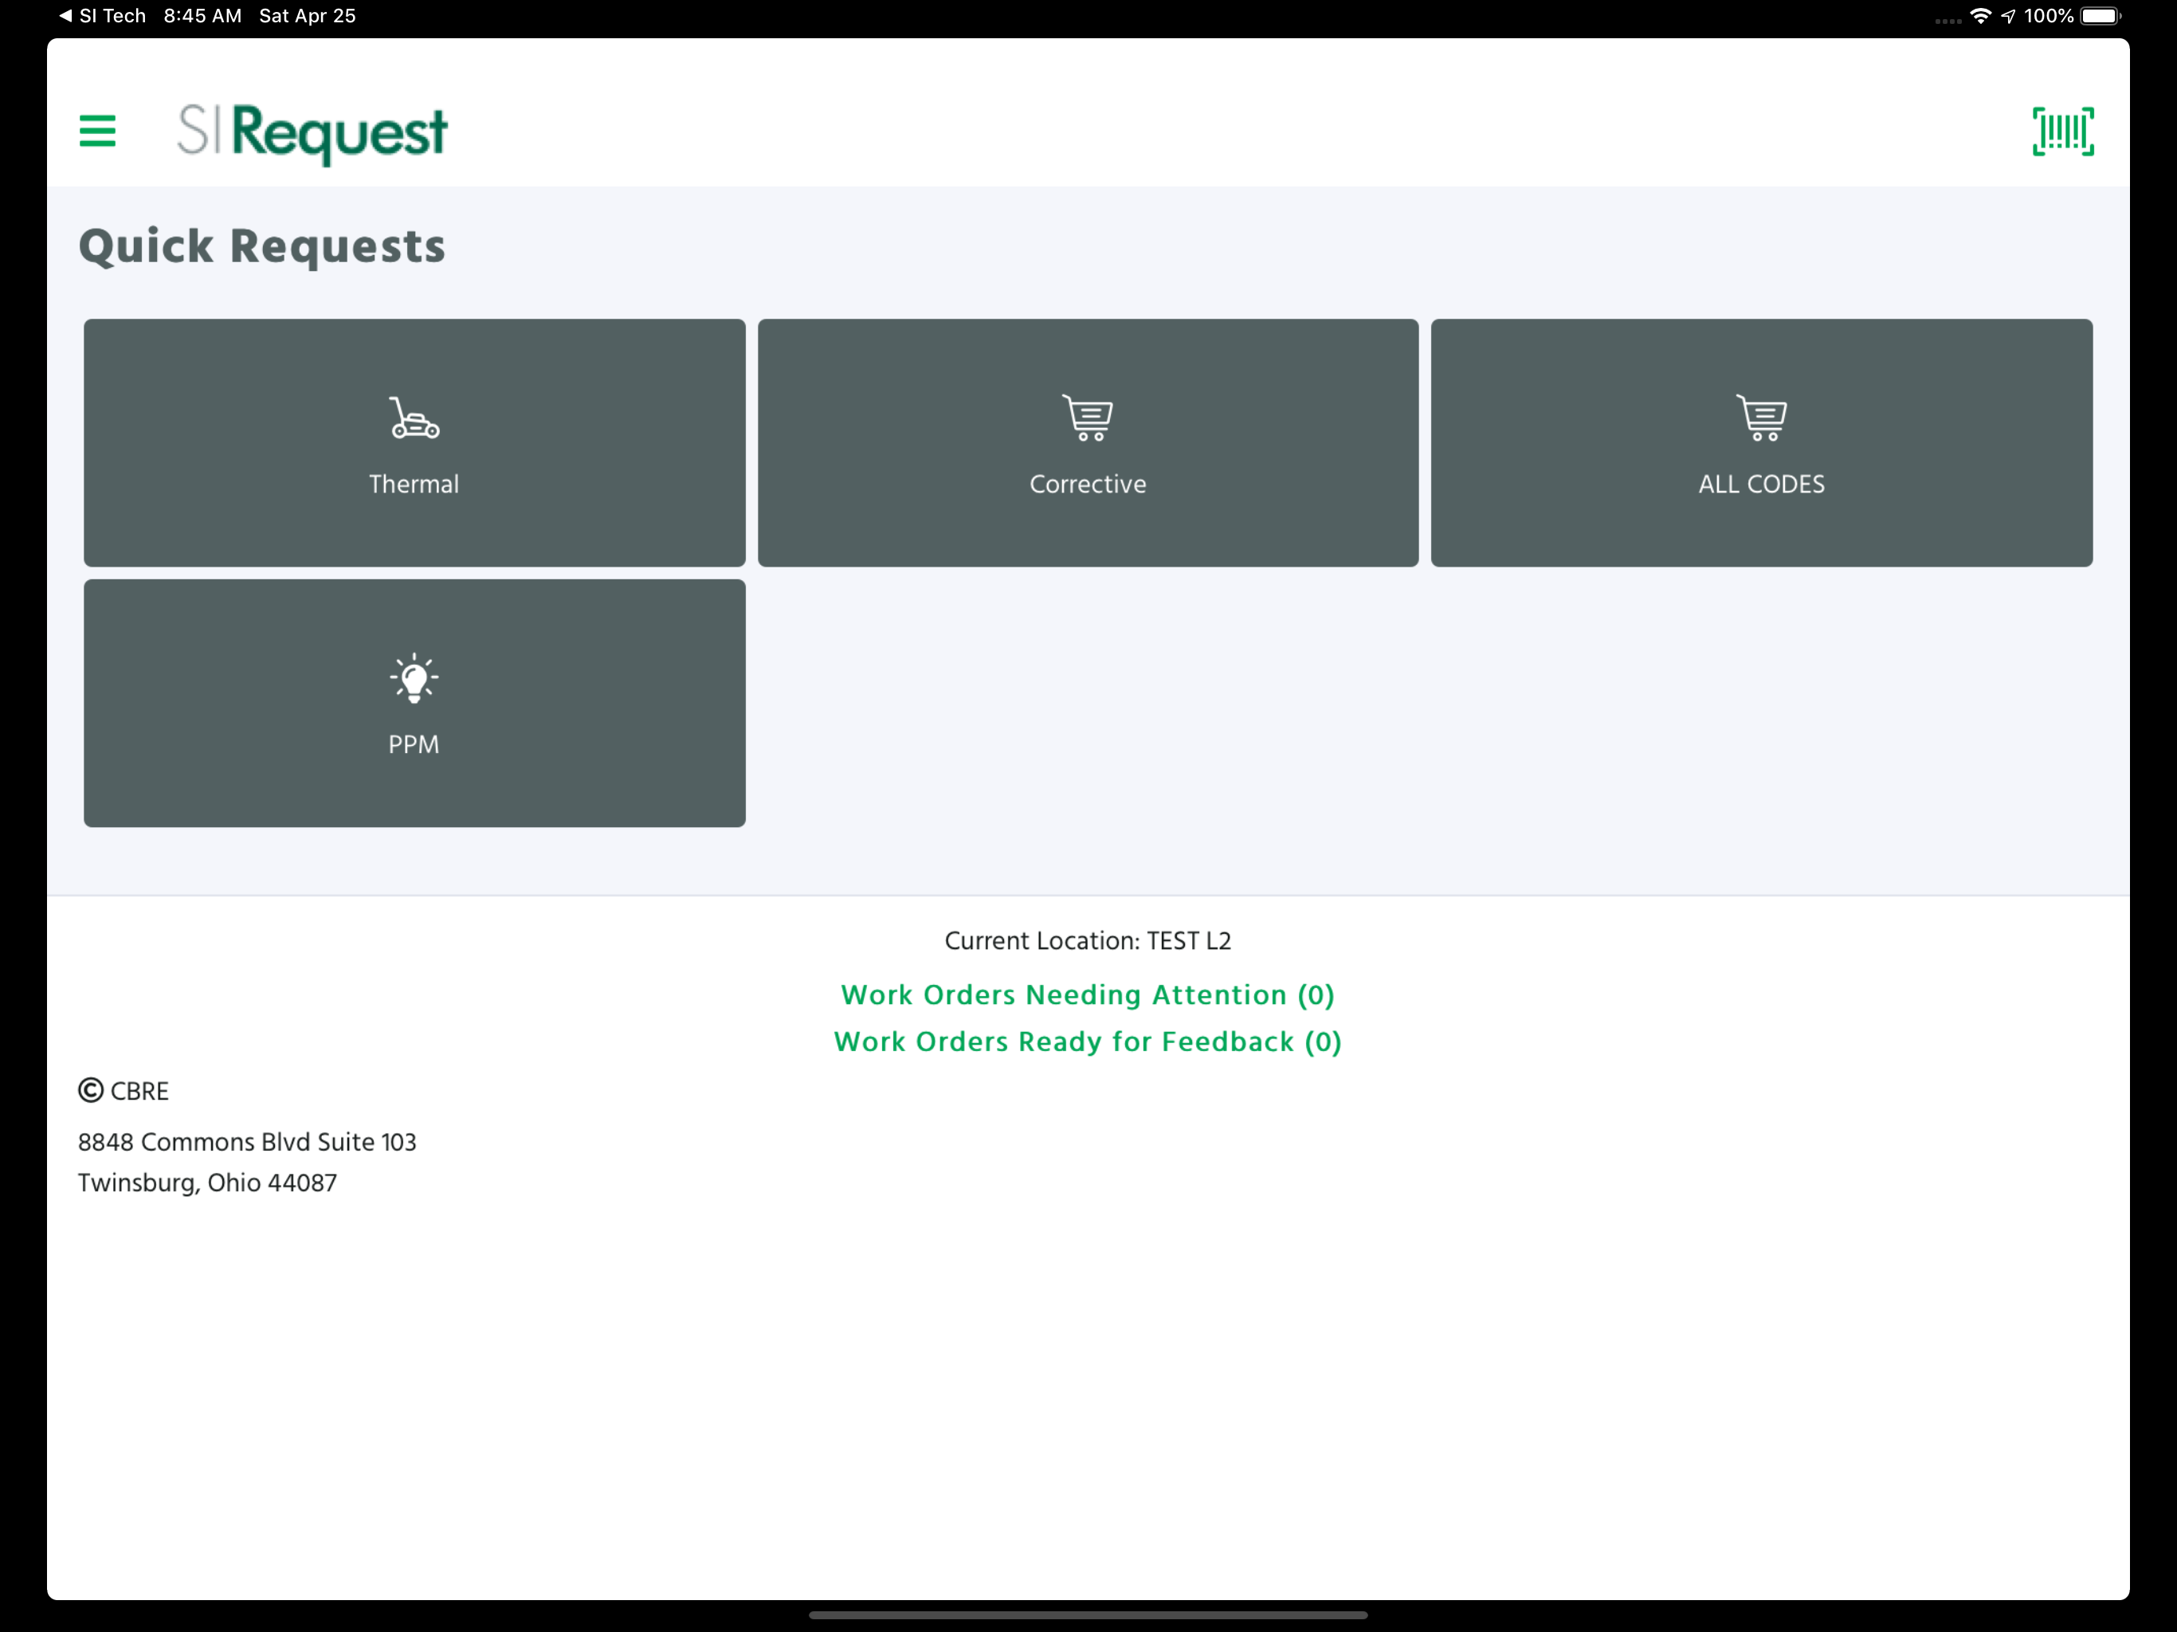Tap the Sat Apr 25 date in status bar
Viewport: 2177px width, 1632px height.
(x=307, y=16)
